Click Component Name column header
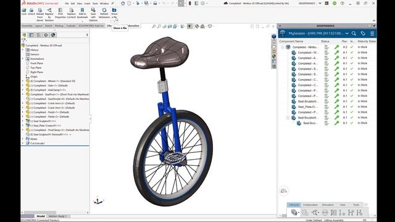 click(291, 41)
